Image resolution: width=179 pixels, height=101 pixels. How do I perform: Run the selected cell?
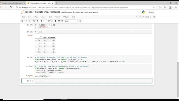click(51, 21)
